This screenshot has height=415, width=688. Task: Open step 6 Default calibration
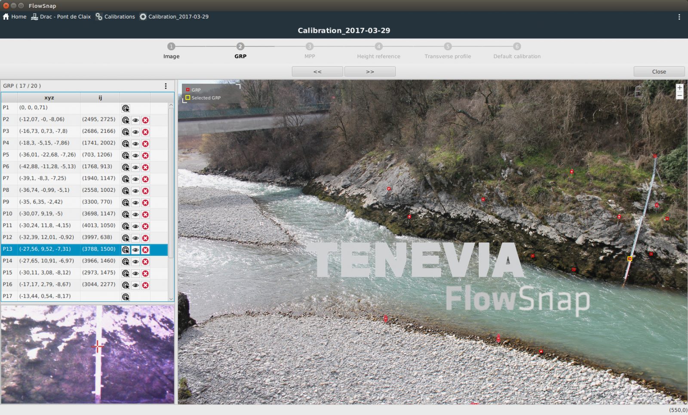[x=517, y=46]
